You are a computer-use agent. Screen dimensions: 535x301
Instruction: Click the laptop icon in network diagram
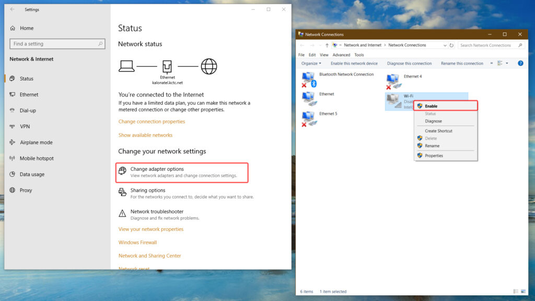tap(126, 66)
